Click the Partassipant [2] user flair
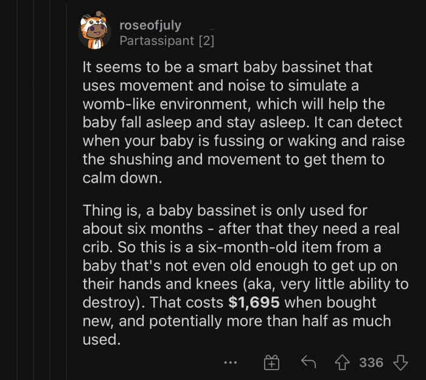The height and width of the screenshot is (380, 426). point(167,41)
